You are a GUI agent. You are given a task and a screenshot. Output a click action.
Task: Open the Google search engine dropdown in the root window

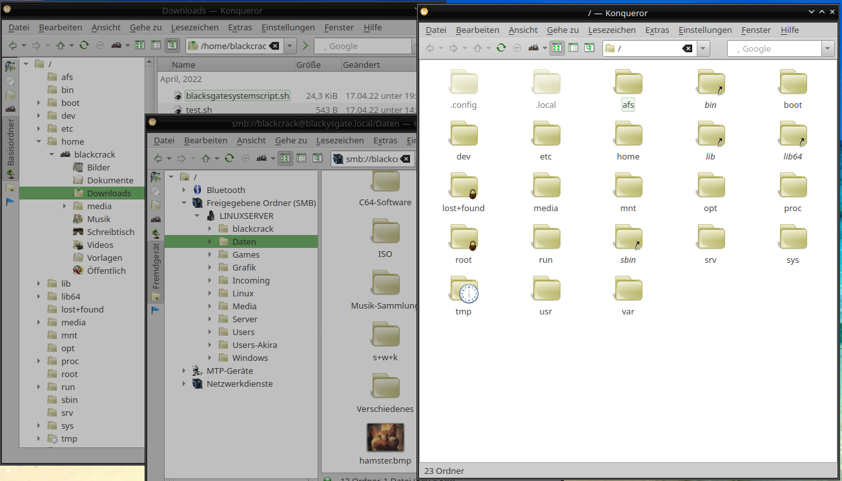[x=828, y=48]
